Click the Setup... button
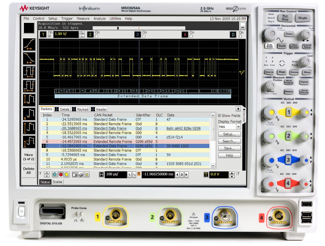 (x=229, y=134)
